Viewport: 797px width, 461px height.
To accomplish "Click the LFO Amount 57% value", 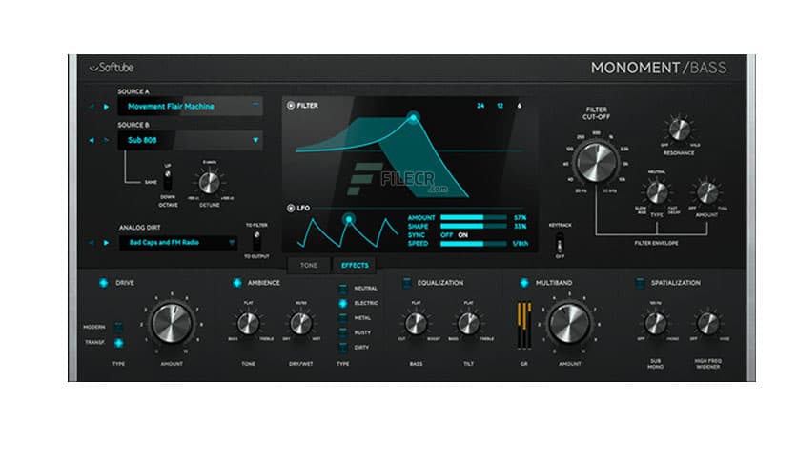I will coord(520,217).
